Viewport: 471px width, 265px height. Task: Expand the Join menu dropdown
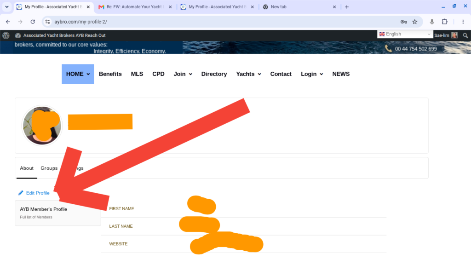183,74
